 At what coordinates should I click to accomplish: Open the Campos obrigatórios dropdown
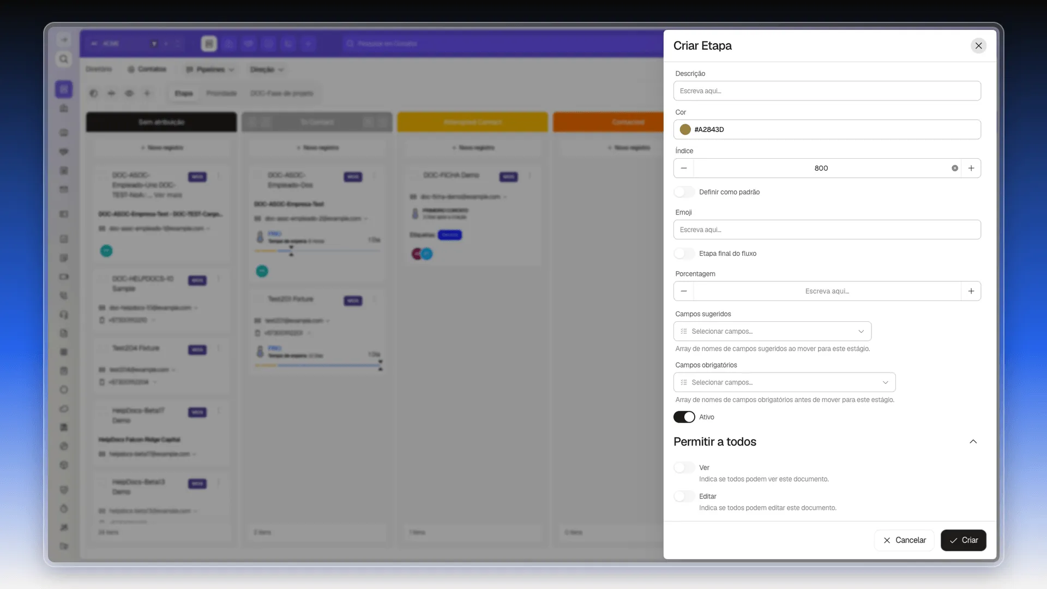pos(784,382)
